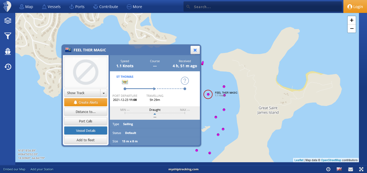
Task: Expand the Show Track dropdown arrow
Action: click(x=104, y=93)
